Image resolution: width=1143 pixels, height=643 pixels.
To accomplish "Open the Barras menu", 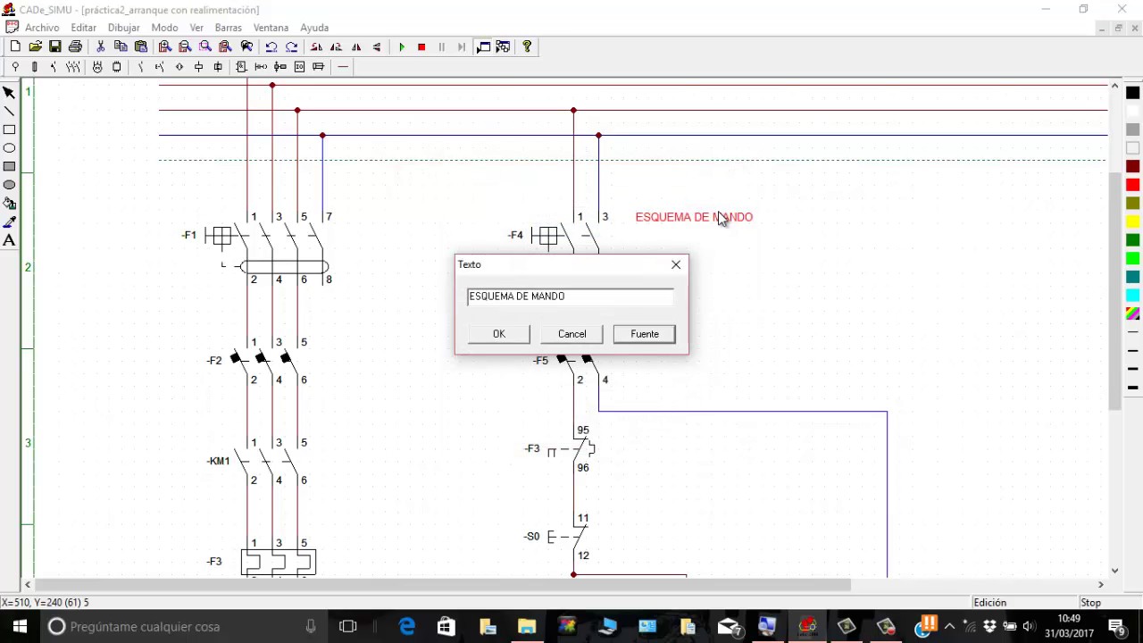I will (229, 28).
